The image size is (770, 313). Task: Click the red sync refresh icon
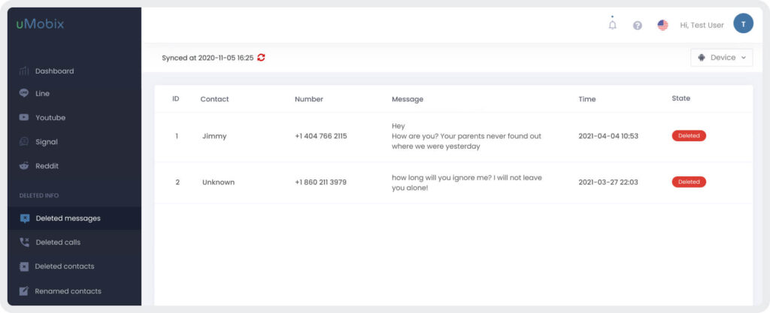coord(261,58)
